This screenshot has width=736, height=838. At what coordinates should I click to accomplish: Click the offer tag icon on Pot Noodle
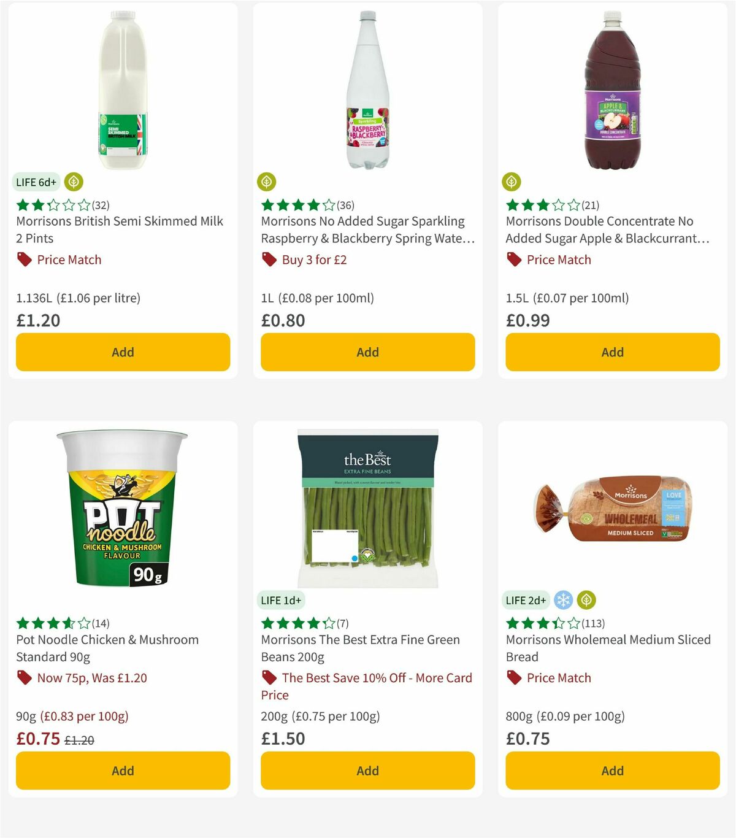tap(24, 678)
